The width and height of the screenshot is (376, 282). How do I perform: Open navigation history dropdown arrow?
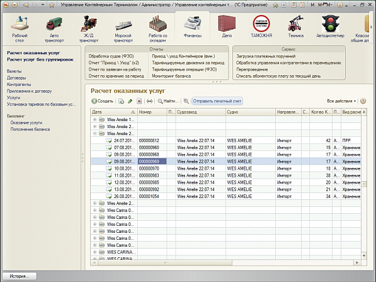tap(43, 4)
